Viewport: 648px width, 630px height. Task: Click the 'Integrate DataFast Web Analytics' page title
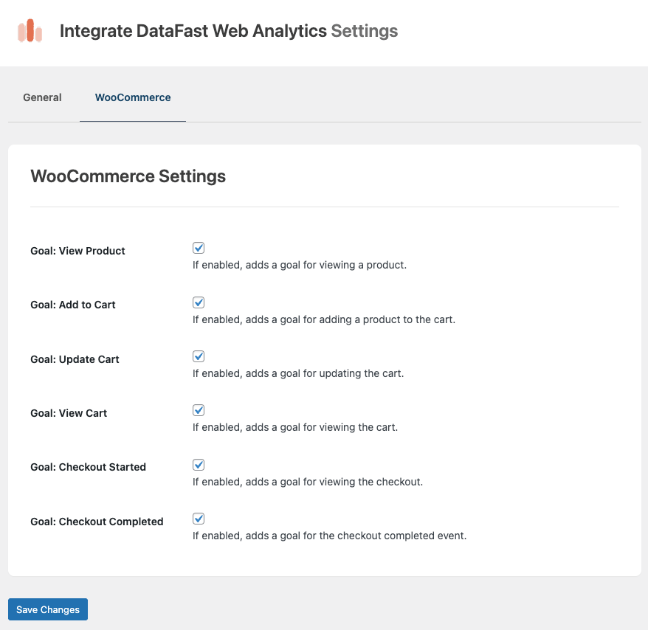(x=194, y=31)
